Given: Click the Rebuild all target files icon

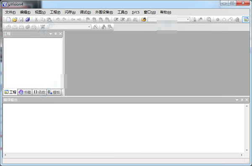Looking at the screenshot, I should pos(21,27).
